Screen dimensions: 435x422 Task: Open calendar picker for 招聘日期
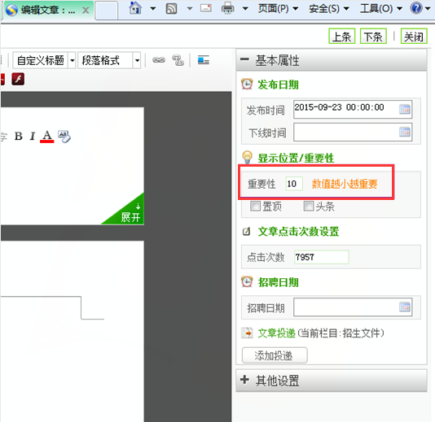point(405,307)
